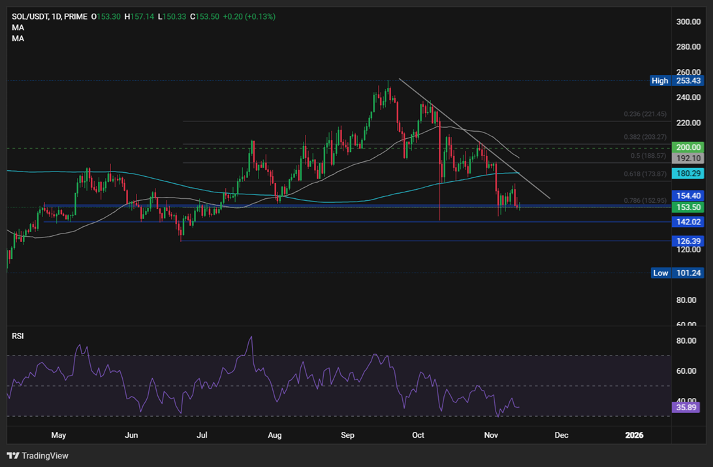Click the blue 154.40 price label
The width and height of the screenshot is (713, 467).
pyautogui.click(x=688, y=196)
